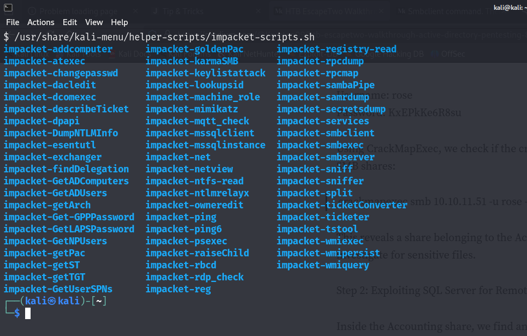Click 'impacket-machine_role' in the terminal
527x336 pixels.
coord(203,97)
